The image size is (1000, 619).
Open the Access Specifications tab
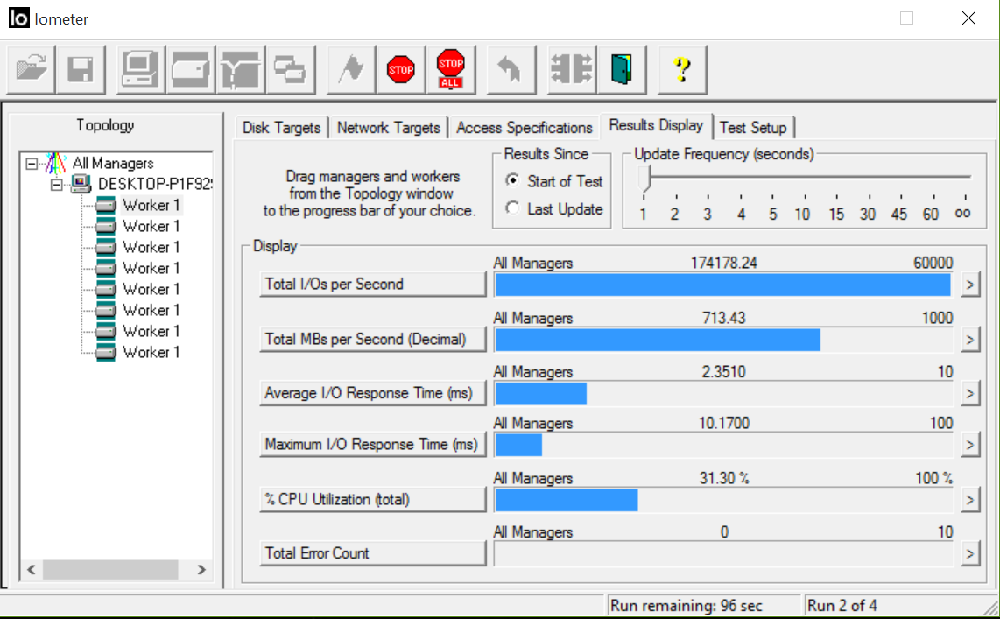[x=524, y=128]
